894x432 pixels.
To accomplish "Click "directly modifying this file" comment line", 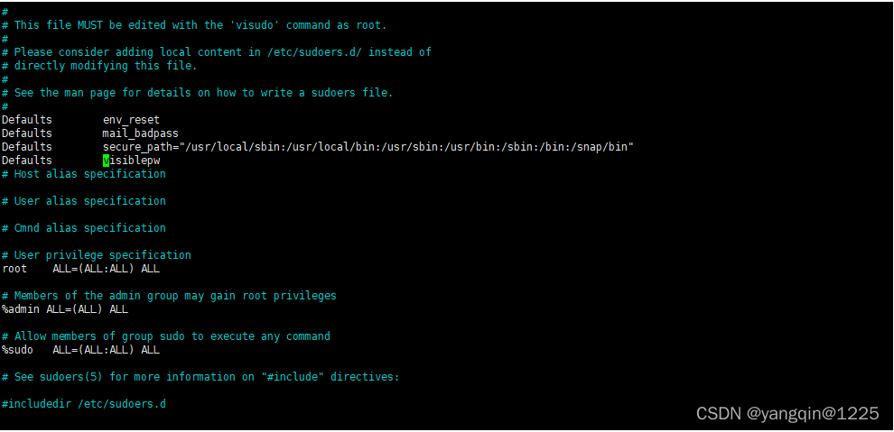I will pos(99,66).
